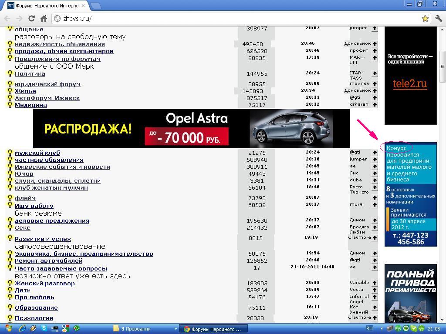Go to клуб женатых мужчин

pyautogui.click(x=51, y=187)
